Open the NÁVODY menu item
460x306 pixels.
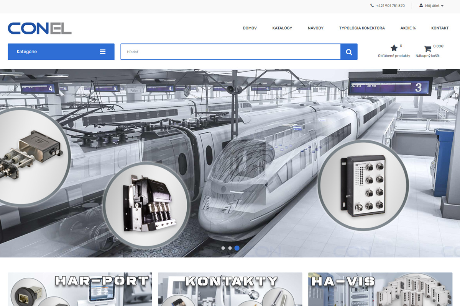coord(315,28)
